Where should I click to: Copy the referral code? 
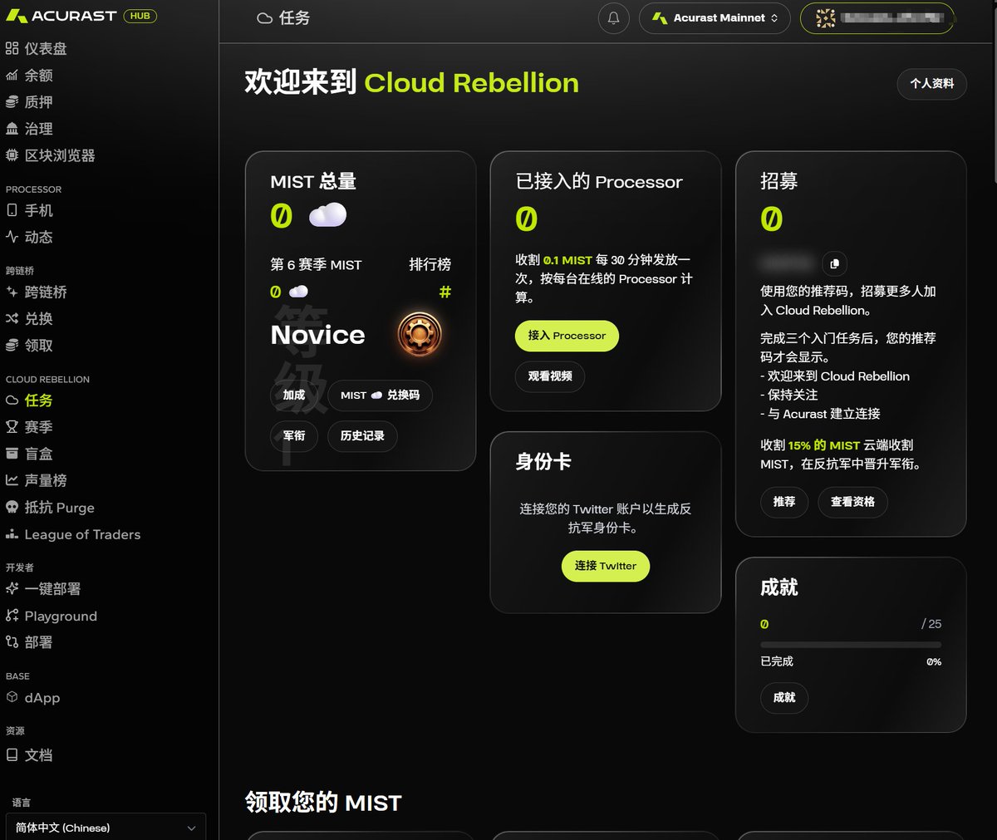point(834,263)
